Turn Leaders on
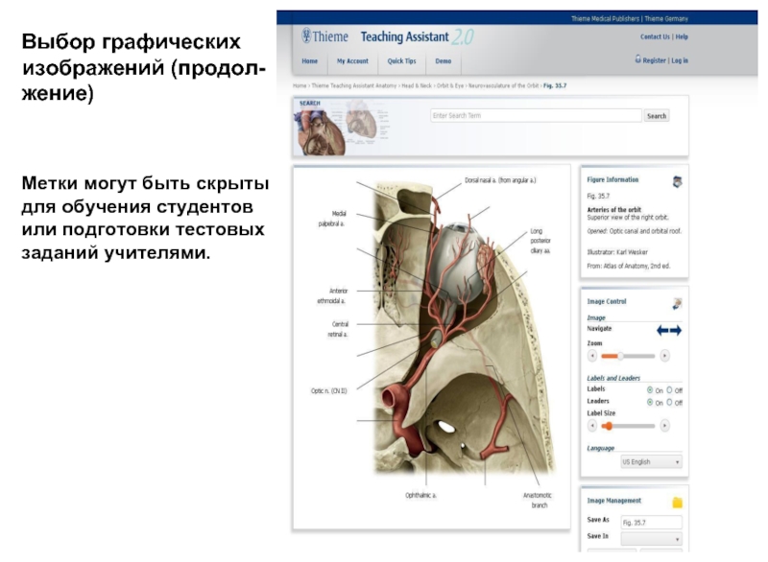 tap(650, 402)
